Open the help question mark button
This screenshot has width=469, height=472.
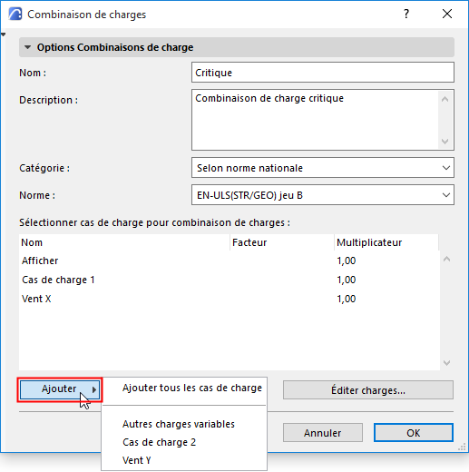click(x=406, y=14)
